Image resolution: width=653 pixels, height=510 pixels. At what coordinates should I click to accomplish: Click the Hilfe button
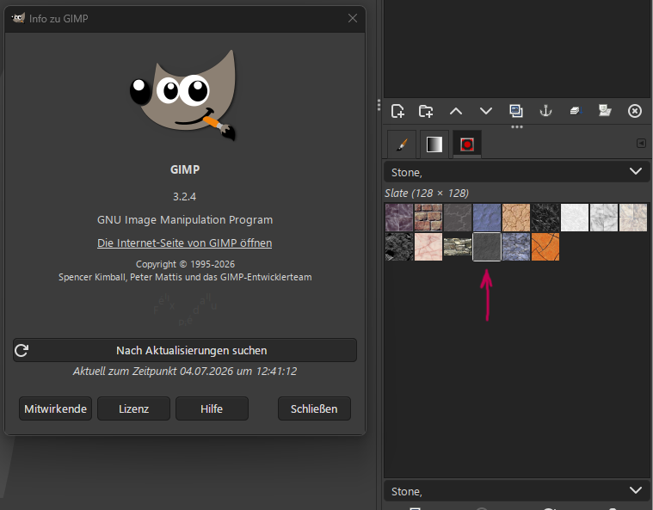tap(212, 409)
